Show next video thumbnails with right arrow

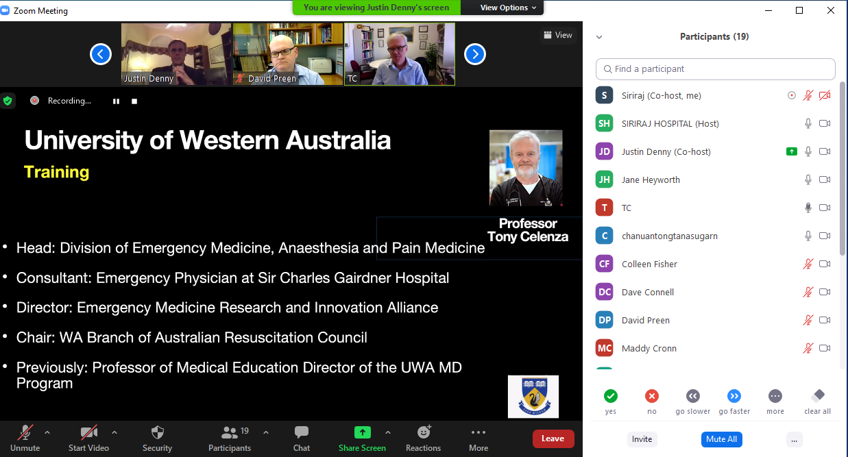coord(475,54)
